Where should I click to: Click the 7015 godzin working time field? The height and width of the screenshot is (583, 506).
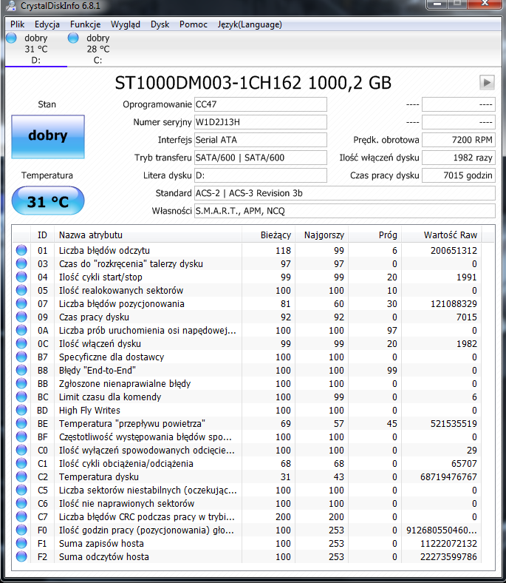[459, 175]
